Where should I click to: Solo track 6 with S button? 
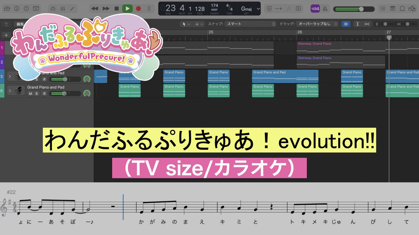(x=37, y=94)
